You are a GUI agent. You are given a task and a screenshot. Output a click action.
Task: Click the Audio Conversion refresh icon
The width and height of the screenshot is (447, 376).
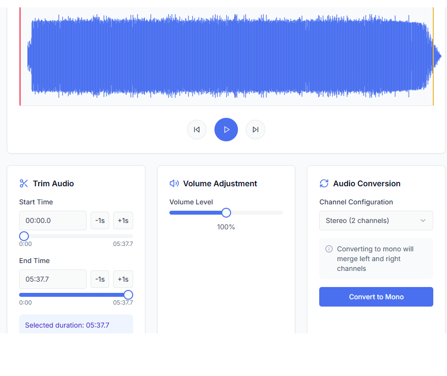click(x=324, y=183)
